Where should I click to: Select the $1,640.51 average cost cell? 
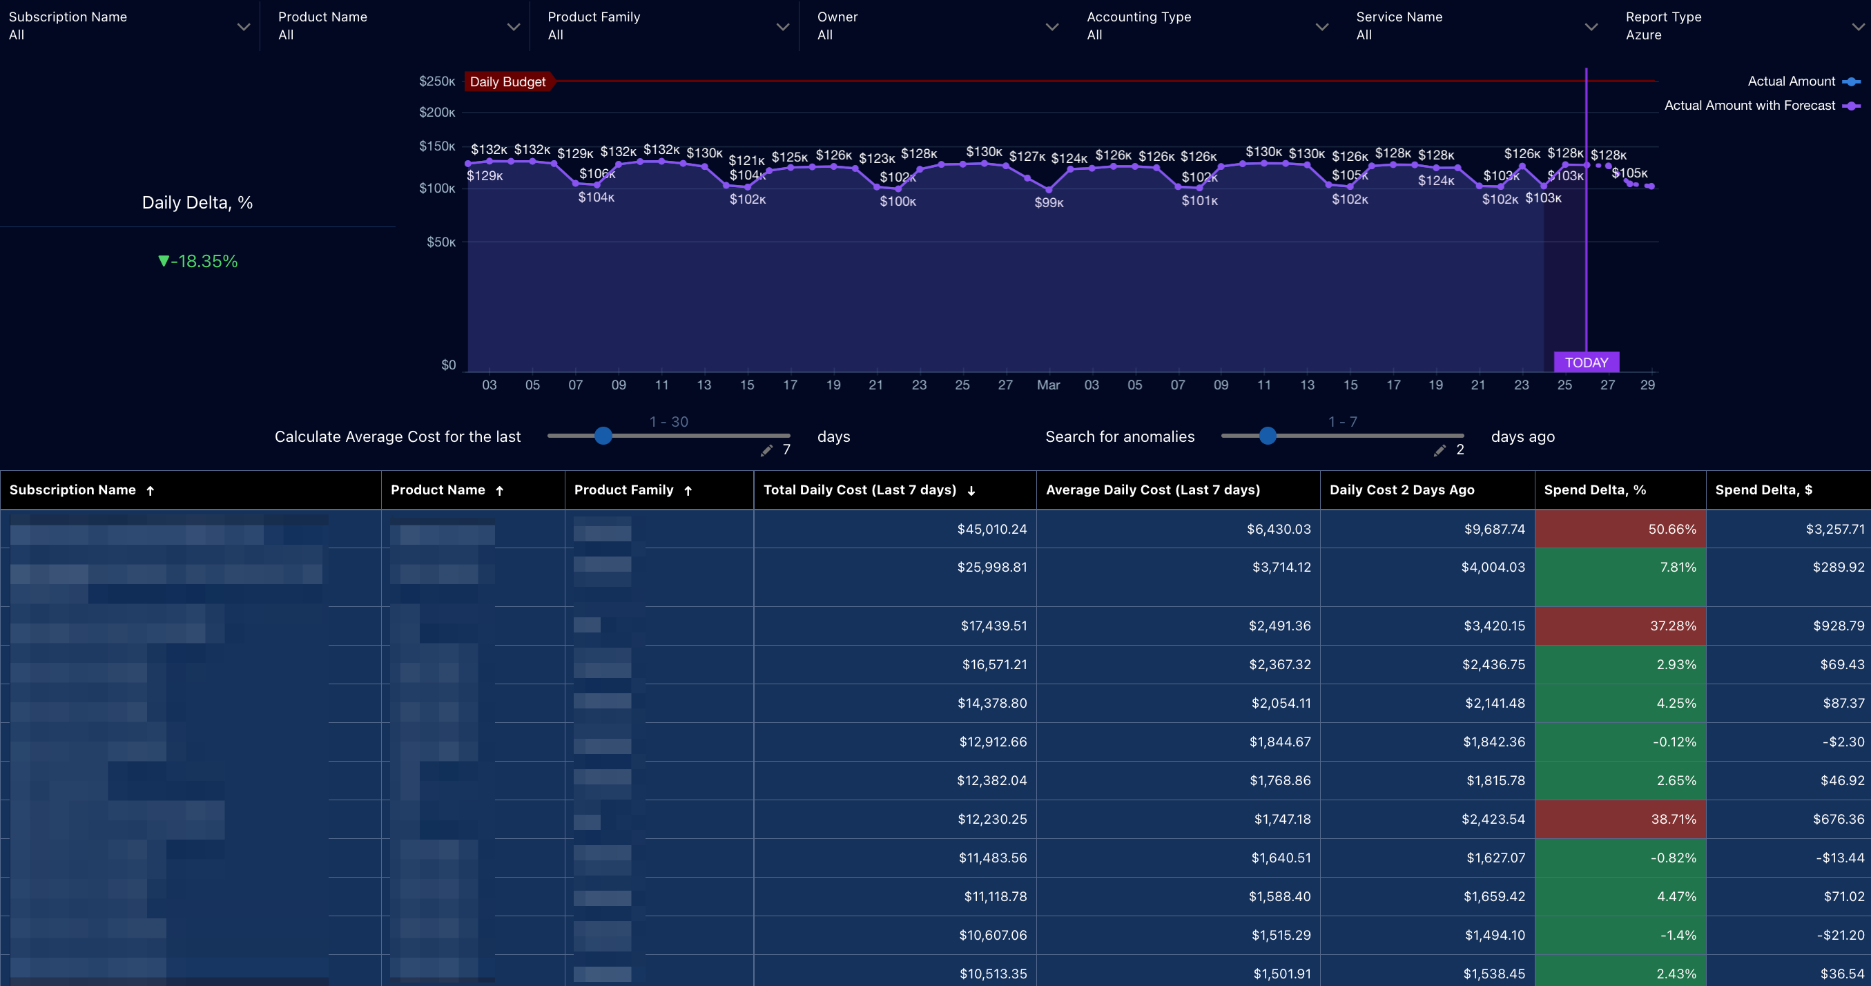click(1178, 858)
